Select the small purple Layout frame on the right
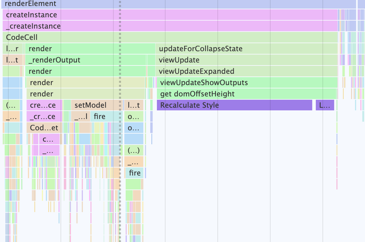This screenshot has height=242, width=365. click(x=325, y=105)
